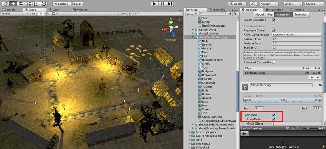Toggle scene lighting sun icon

pyautogui.click(x=41, y=13)
